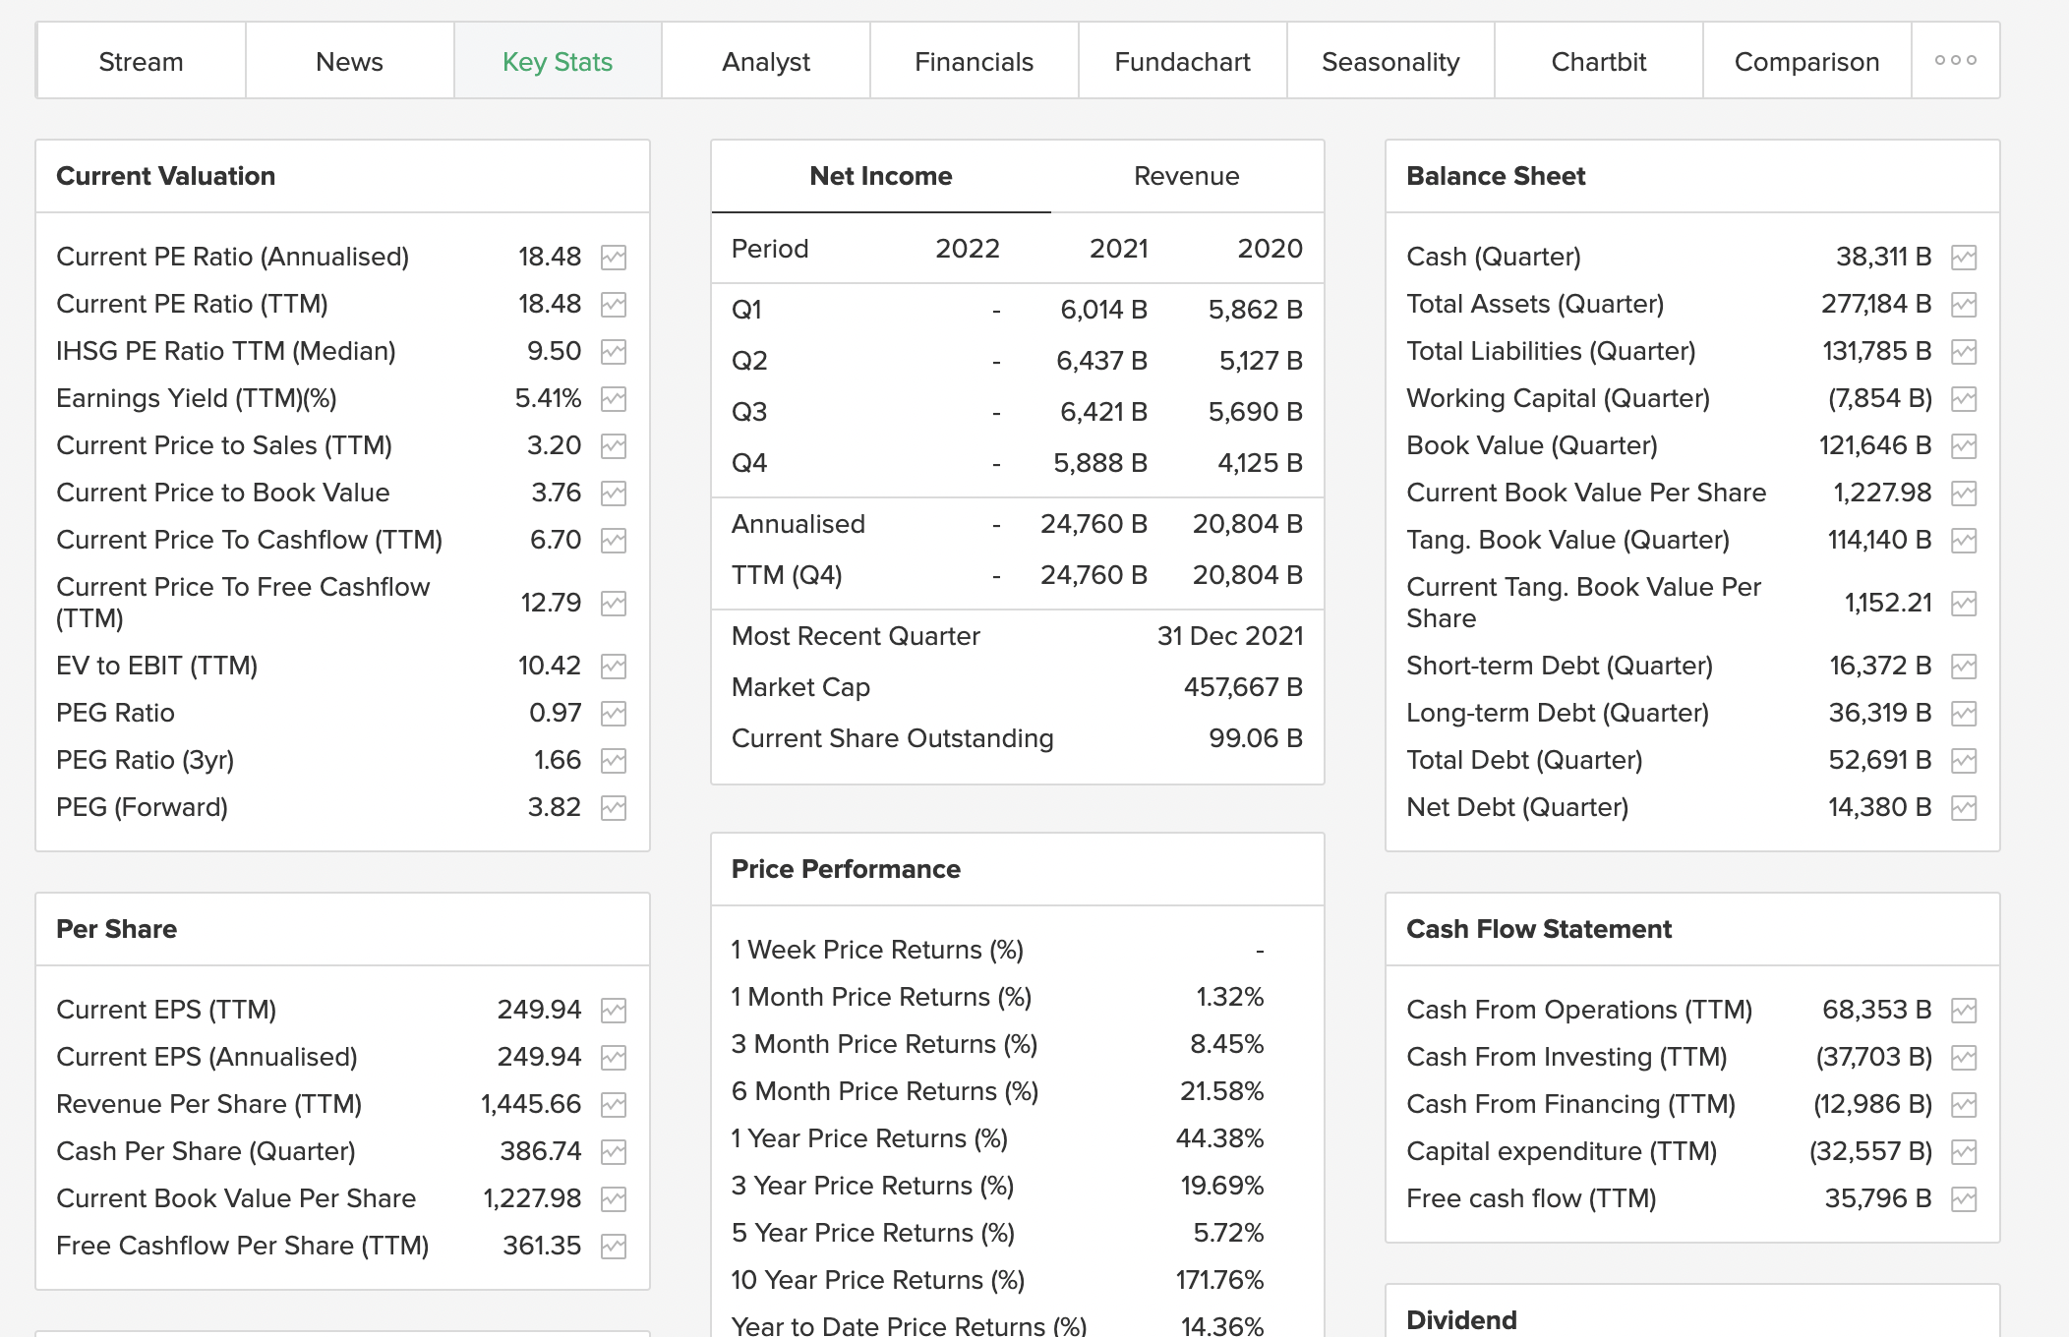This screenshot has width=2069, height=1337.
Task: Open the three-dot more tabs menu
Action: 1955,61
